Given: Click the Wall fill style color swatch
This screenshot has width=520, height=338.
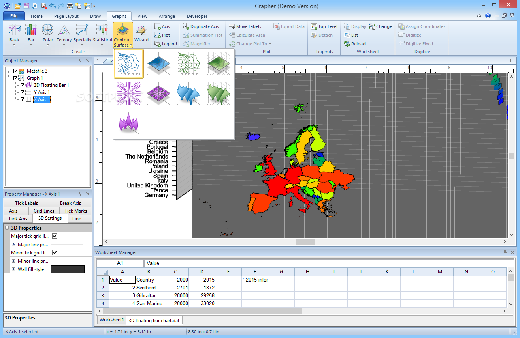Looking at the screenshot, I should [x=68, y=269].
